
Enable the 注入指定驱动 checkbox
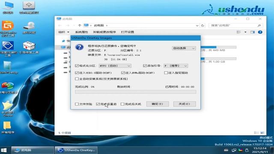(166, 73)
